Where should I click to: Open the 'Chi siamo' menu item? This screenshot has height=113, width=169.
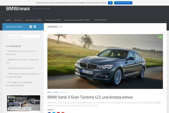pos(18,20)
